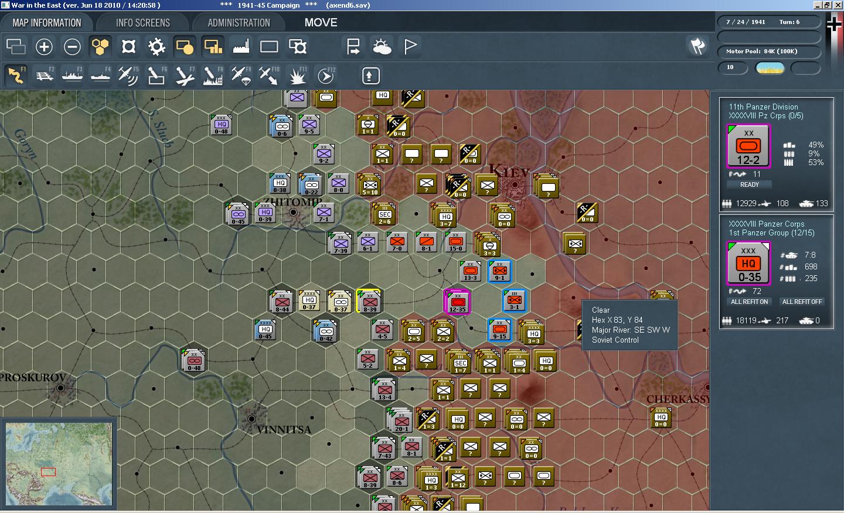Select the Soviet 5=10 unit
Image resolution: width=844 pixels, height=513 pixels.
click(x=370, y=185)
